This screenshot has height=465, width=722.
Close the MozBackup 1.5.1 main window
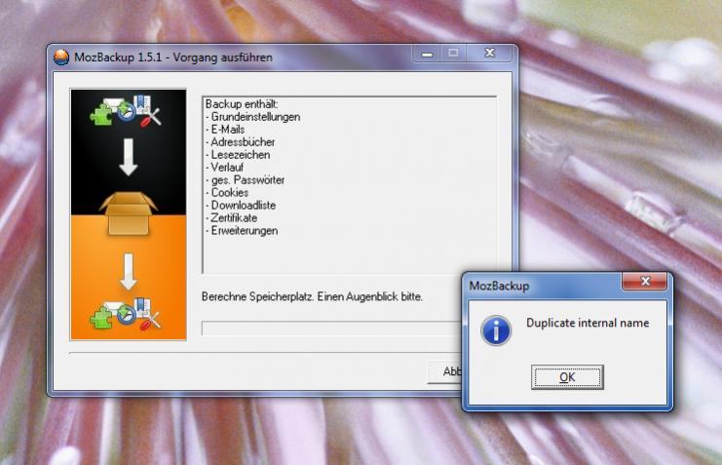pos(489,54)
